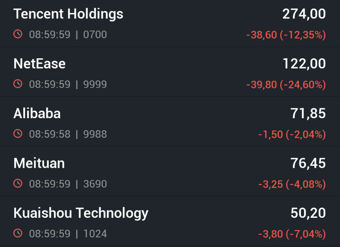Click the clock icon beside Tencent Holdings
This screenshot has height=247, width=340.
click(18, 34)
